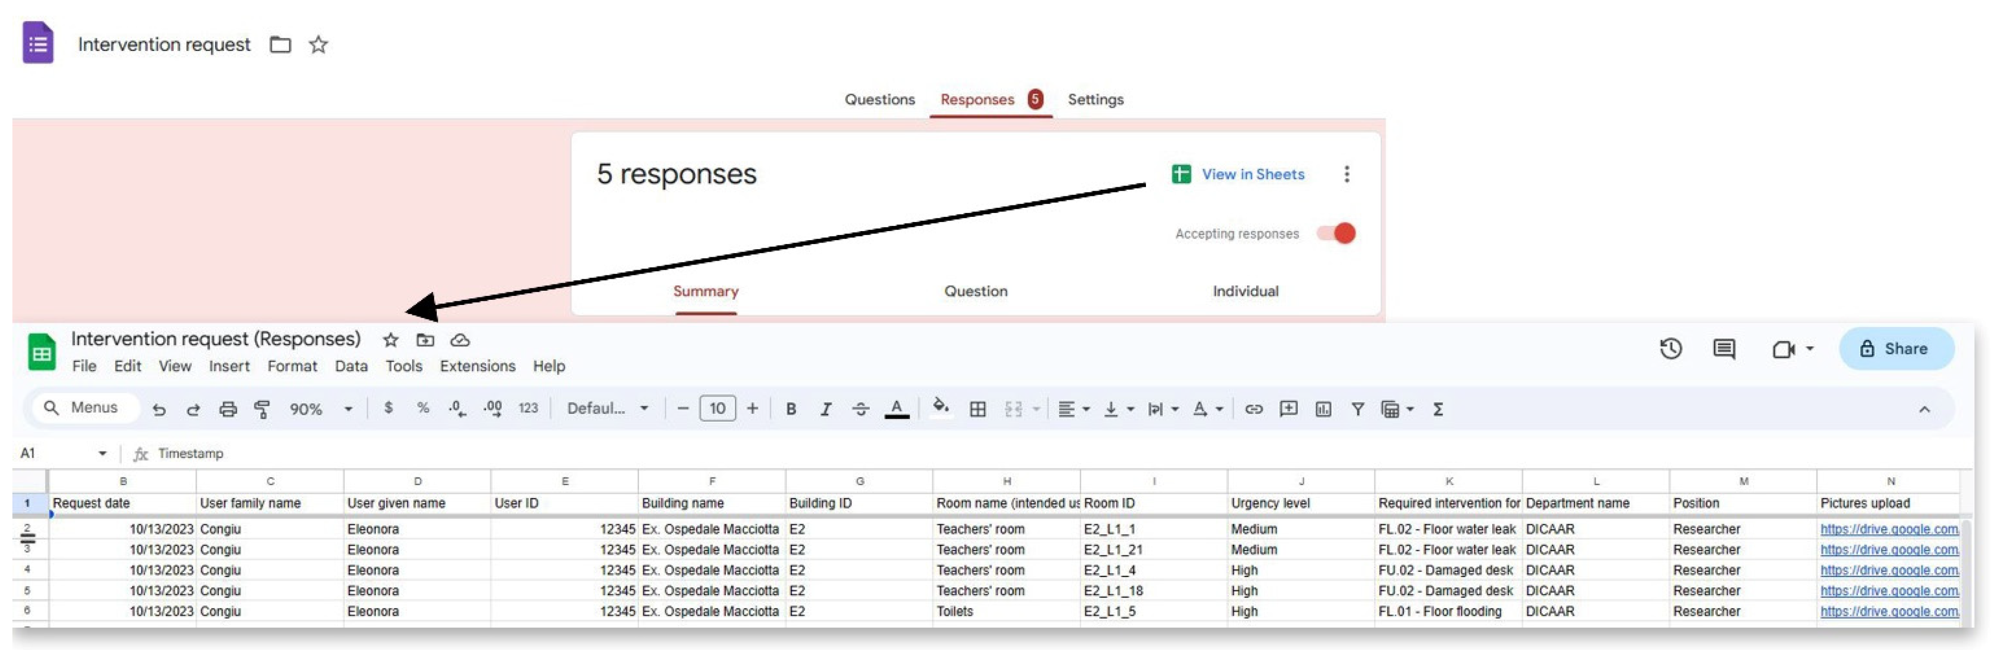Image resolution: width=1991 pixels, height=650 pixels.
Task: Click the Share button
Action: (x=1895, y=349)
